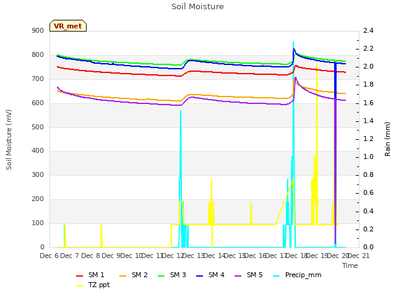
Task: Click the yellow TZ ppt legend swatch
Action: pyautogui.click(x=80, y=286)
